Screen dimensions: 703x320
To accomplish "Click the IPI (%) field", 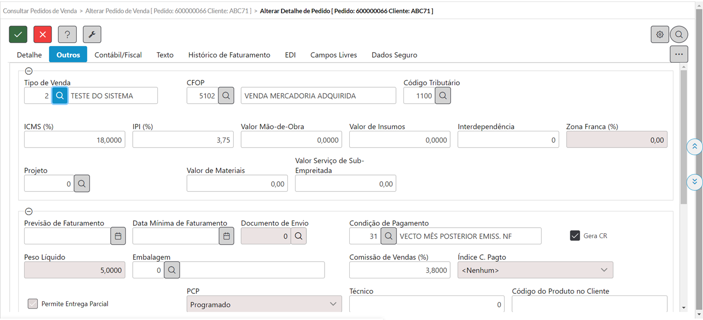I will click(183, 139).
